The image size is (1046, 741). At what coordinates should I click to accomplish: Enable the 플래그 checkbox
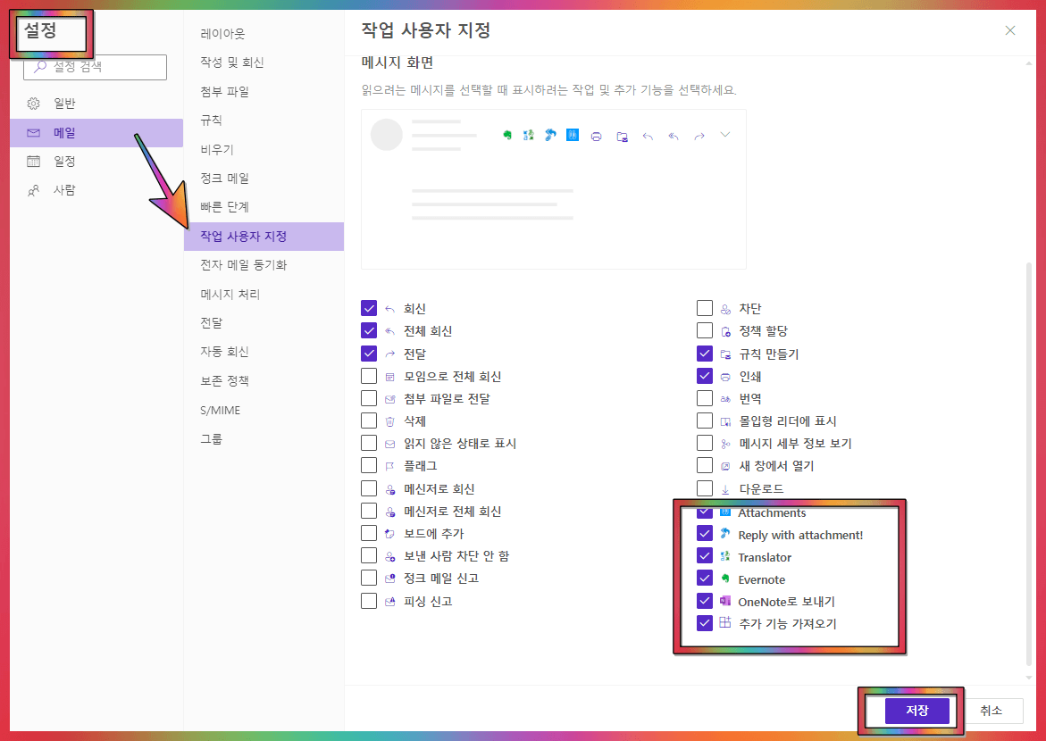click(369, 465)
